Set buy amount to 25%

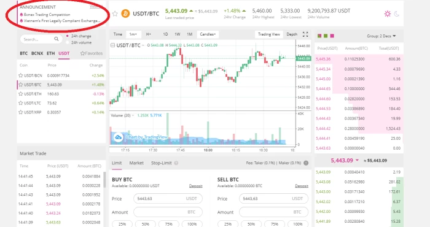click(x=122, y=224)
